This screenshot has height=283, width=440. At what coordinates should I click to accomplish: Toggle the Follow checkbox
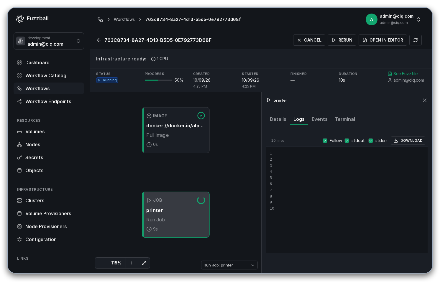(x=325, y=141)
